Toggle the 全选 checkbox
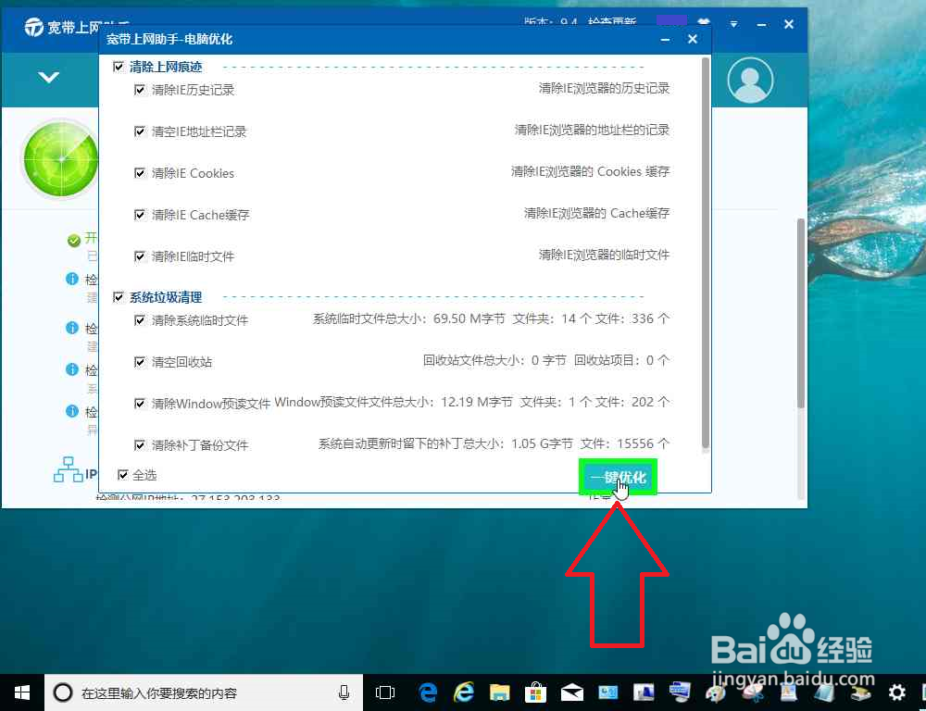The height and width of the screenshot is (711, 926). [x=122, y=474]
